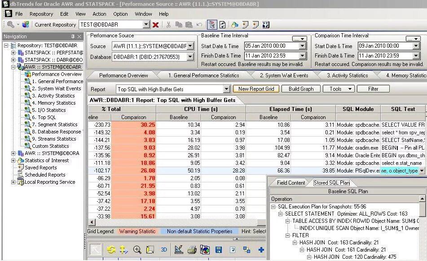Click the yellow rotate chart icon
Viewport: 427px width, 261px height.
(111, 250)
